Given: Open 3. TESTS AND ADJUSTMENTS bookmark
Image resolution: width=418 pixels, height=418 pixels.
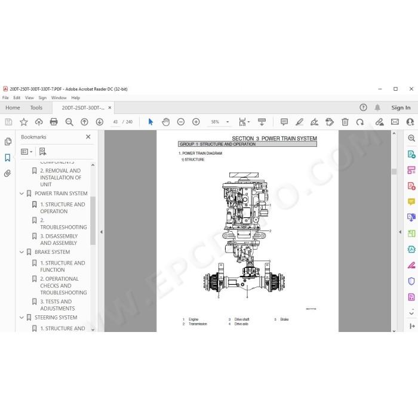Looking at the screenshot, I should coord(57,305).
